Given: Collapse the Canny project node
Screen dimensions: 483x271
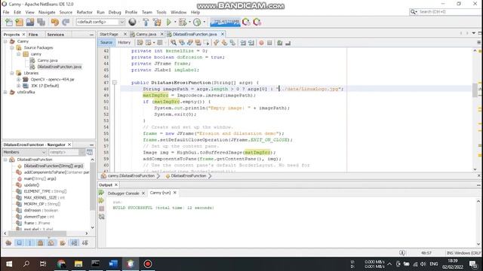Looking at the screenshot, I should 5,41.
